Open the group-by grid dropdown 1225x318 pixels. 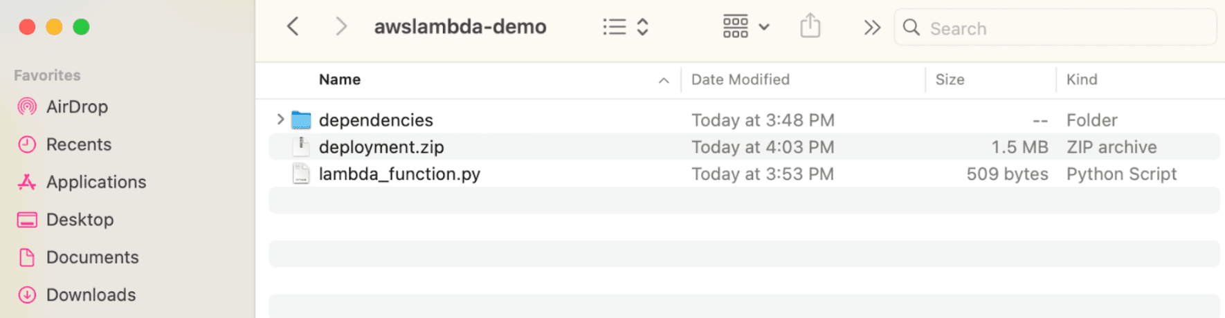coord(745,27)
